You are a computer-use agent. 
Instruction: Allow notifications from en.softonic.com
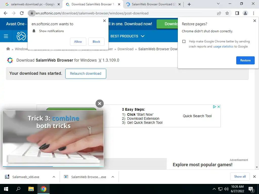[78, 42]
